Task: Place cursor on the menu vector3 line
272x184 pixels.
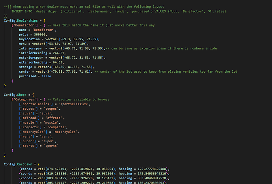Action: [x=59, y=43]
